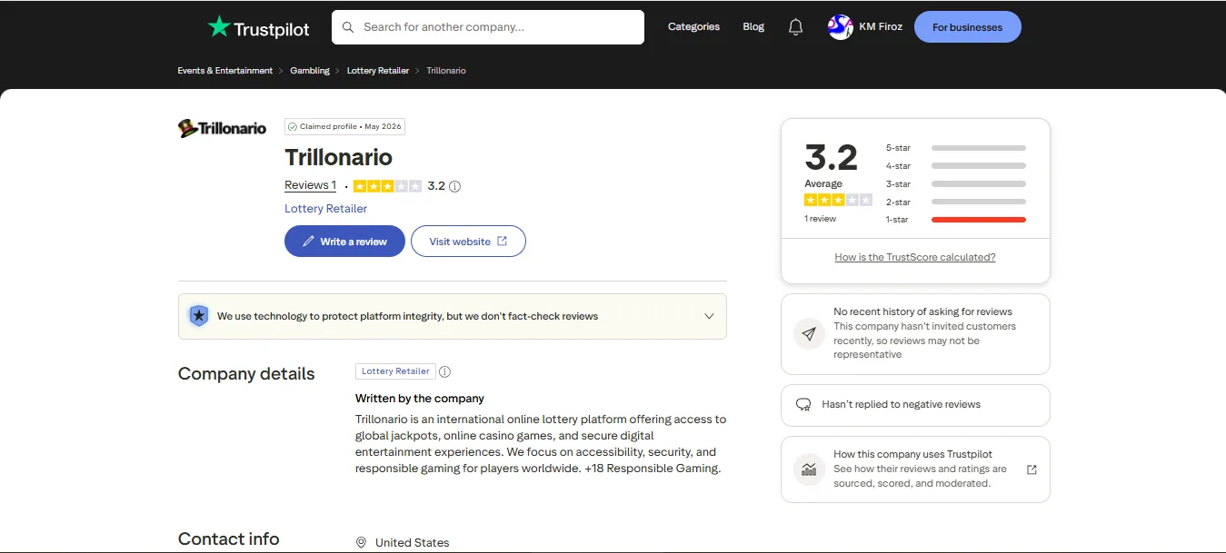The height and width of the screenshot is (553, 1226).
Task: Open the Blog menu item
Action: tap(753, 27)
